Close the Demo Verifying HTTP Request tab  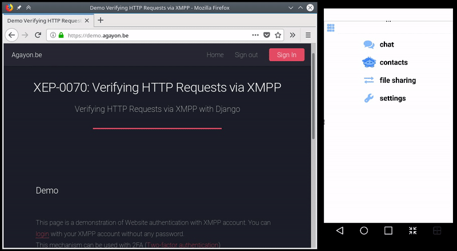coord(87,21)
